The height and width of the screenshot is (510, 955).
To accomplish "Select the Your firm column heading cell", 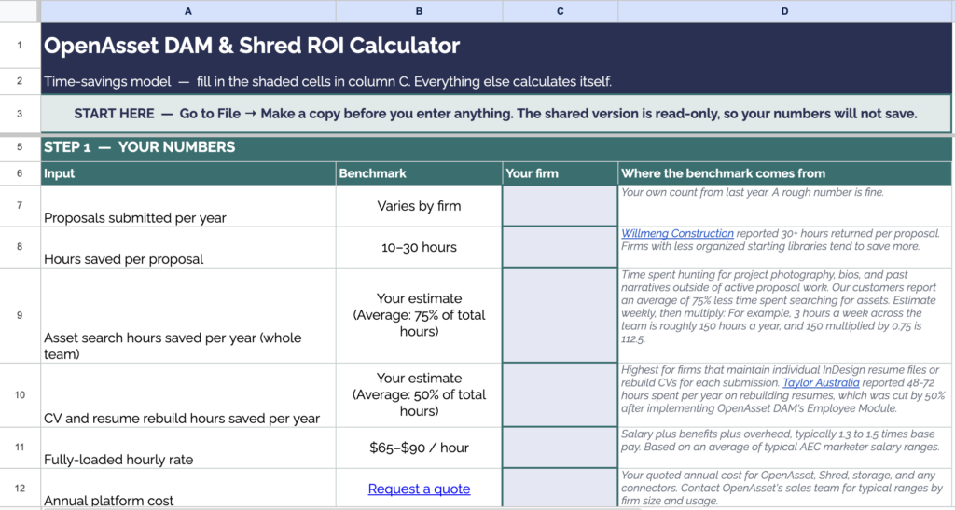I will [x=561, y=173].
